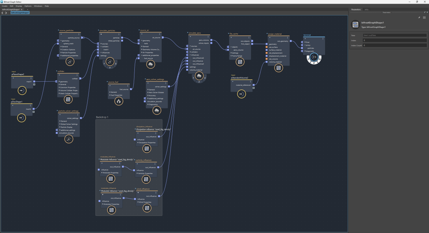Open terminal node three-dot menu

pos(323,39)
